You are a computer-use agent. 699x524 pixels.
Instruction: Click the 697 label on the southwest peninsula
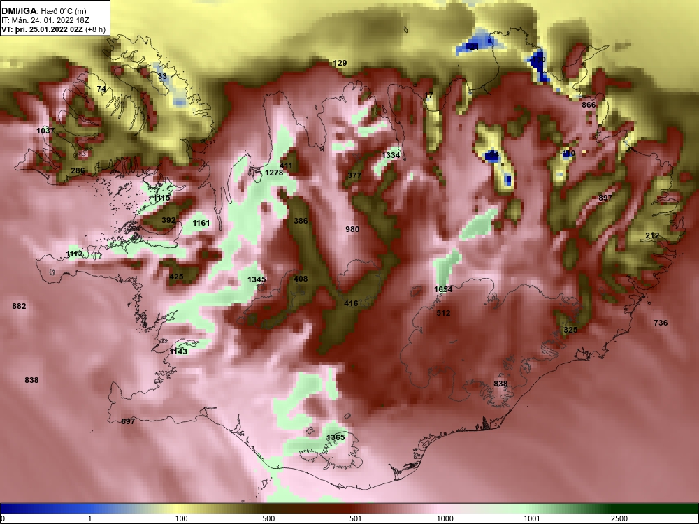[x=128, y=421]
